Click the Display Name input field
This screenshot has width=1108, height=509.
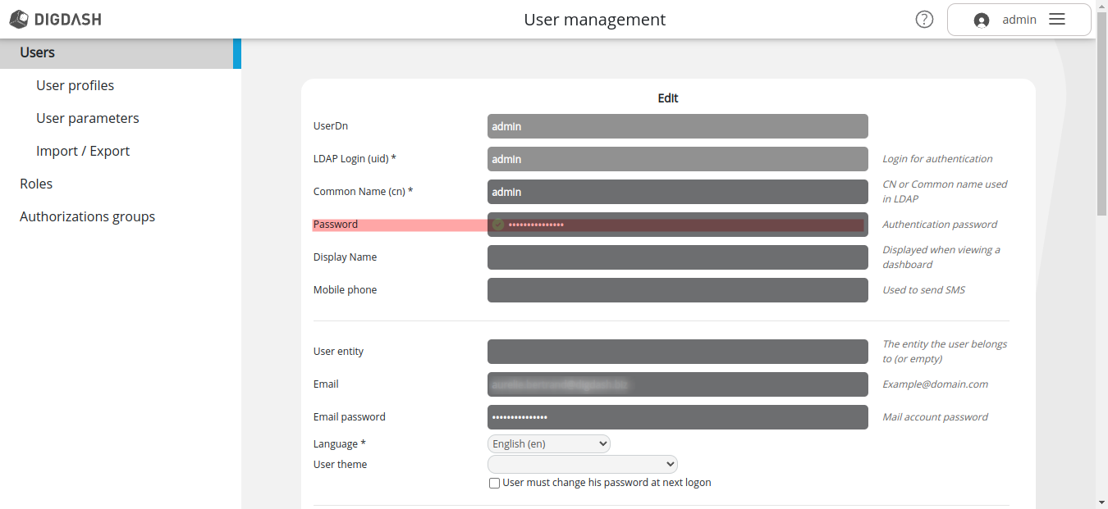(677, 257)
